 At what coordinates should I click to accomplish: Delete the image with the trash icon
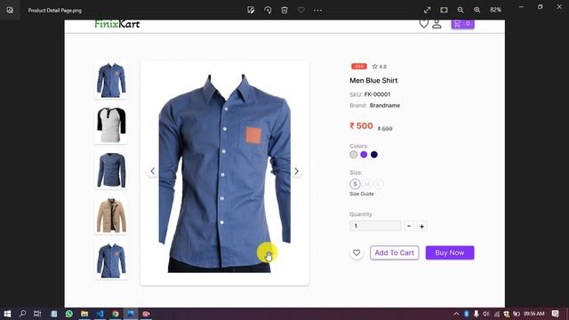coord(284,10)
